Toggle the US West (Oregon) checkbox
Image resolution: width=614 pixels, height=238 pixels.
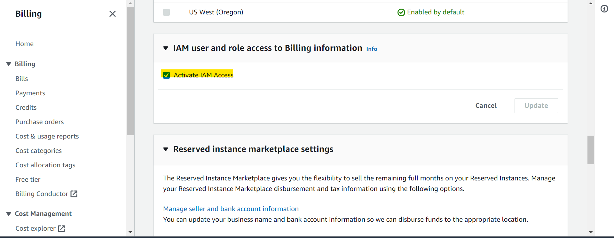(166, 12)
